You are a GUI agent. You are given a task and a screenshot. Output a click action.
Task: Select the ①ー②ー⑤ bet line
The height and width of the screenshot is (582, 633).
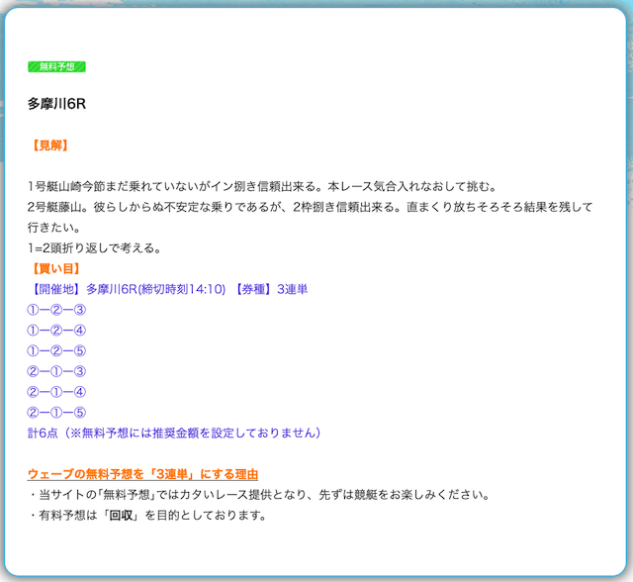[x=56, y=350]
